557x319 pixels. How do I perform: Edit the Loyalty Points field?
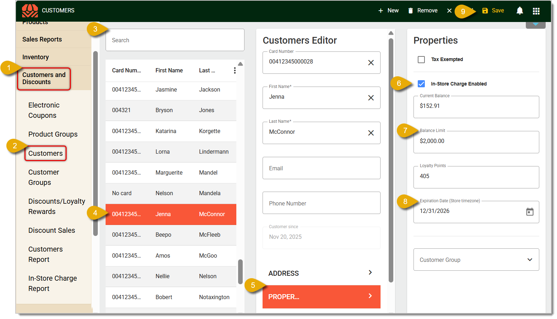coord(476,177)
